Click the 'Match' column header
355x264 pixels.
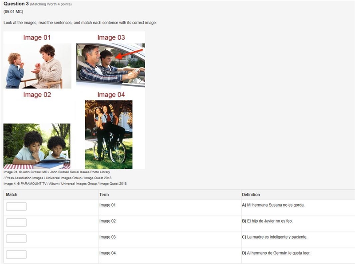(12, 195)
